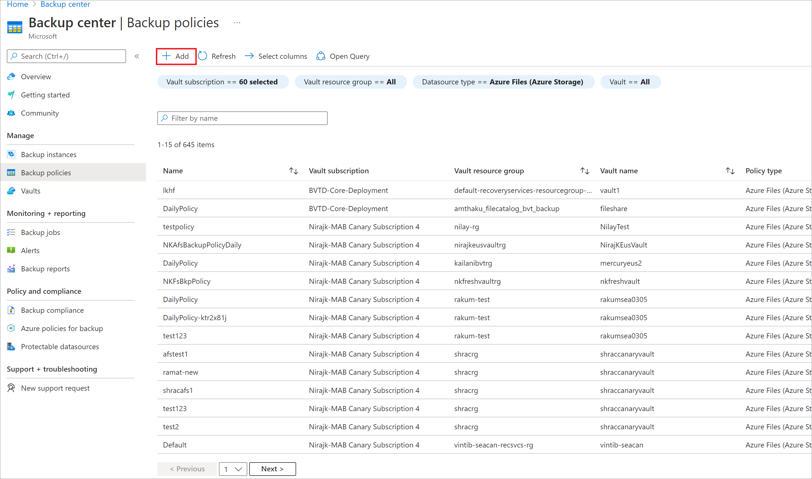Navigate to Getting started section
The height and width of the screenshot is (479, 812).
click(45, 95)
